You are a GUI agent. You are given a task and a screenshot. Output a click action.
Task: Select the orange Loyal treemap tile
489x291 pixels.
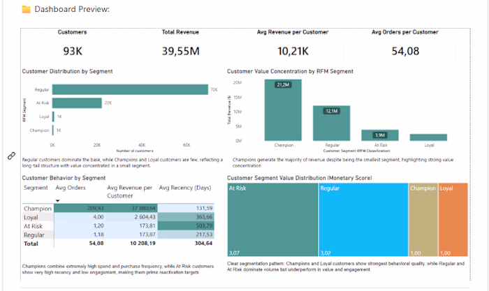(x=453, y=220)
